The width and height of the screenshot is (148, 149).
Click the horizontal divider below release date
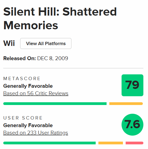pos(73,68)
